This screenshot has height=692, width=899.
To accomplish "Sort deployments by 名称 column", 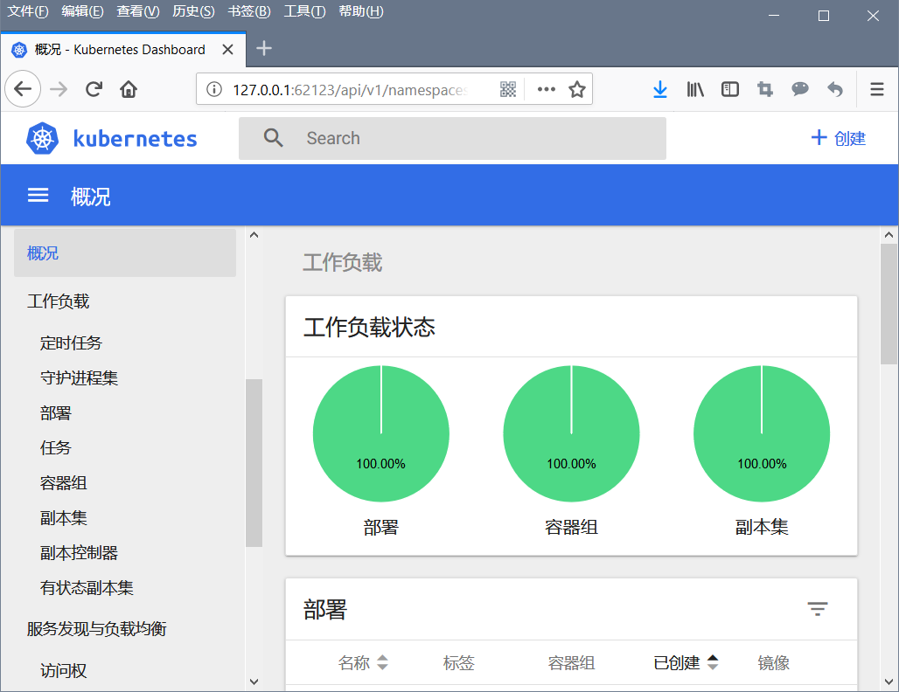I will click(363, 663).
